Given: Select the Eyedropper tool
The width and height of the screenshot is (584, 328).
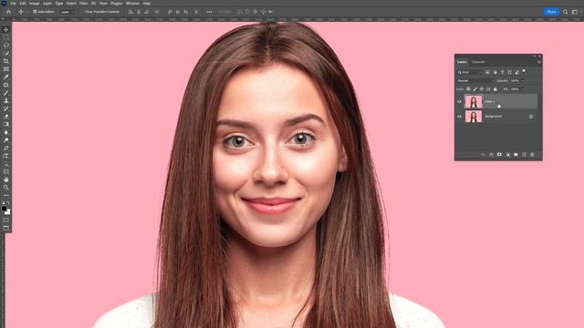Looking at the screenshot, I should 6,77.
